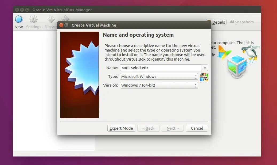Click the Back button
This screenshot has width=277, height=165.
pyautogui.click(x=148, y=128)
